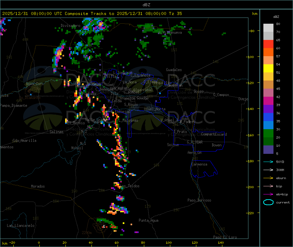Click the Agua_Toro location label
The width and height of the screenshot is (293, 247).
[35, 84]
